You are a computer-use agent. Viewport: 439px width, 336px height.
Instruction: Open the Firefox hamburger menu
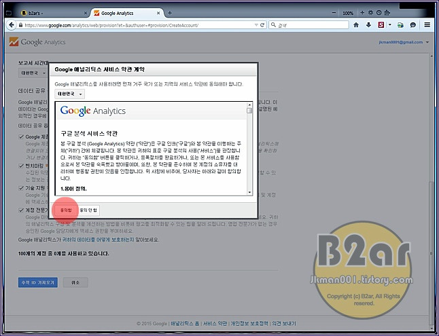click(x=427, y=25)
